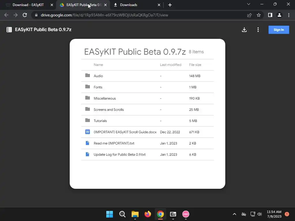This screenshot has width=295, height=221.
Task: Reload the current page
Action: point(25,15)
